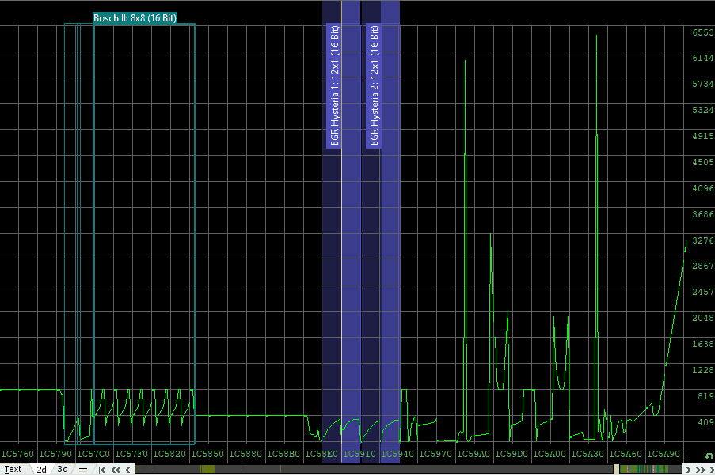Viewport: 715px width, 476px height.
Task: Click the single < scroll left arrow
Action: tap(128, 470)
